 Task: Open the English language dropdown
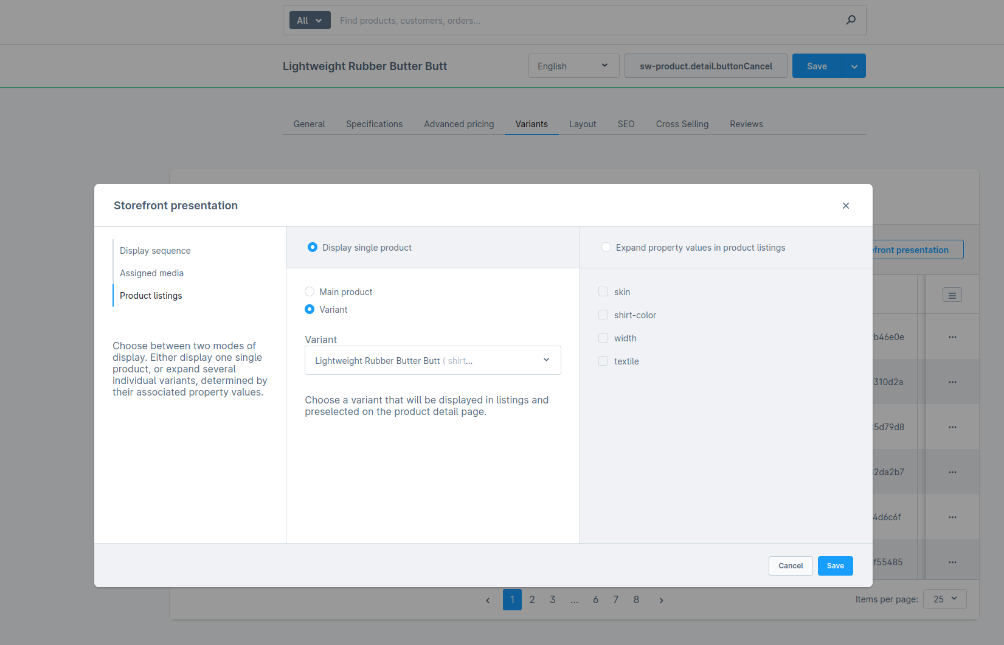click(573, 66)
